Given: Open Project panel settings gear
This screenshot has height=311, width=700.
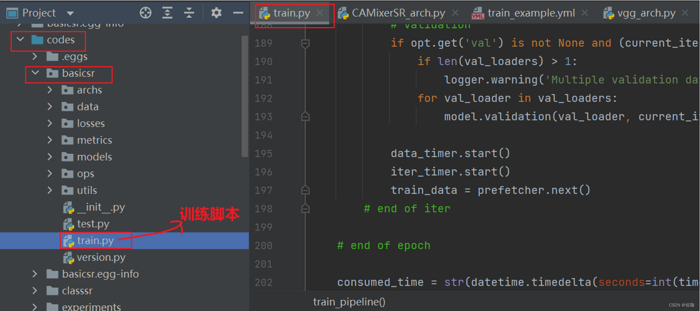Looking at the screenshot, I should [216, 13].
